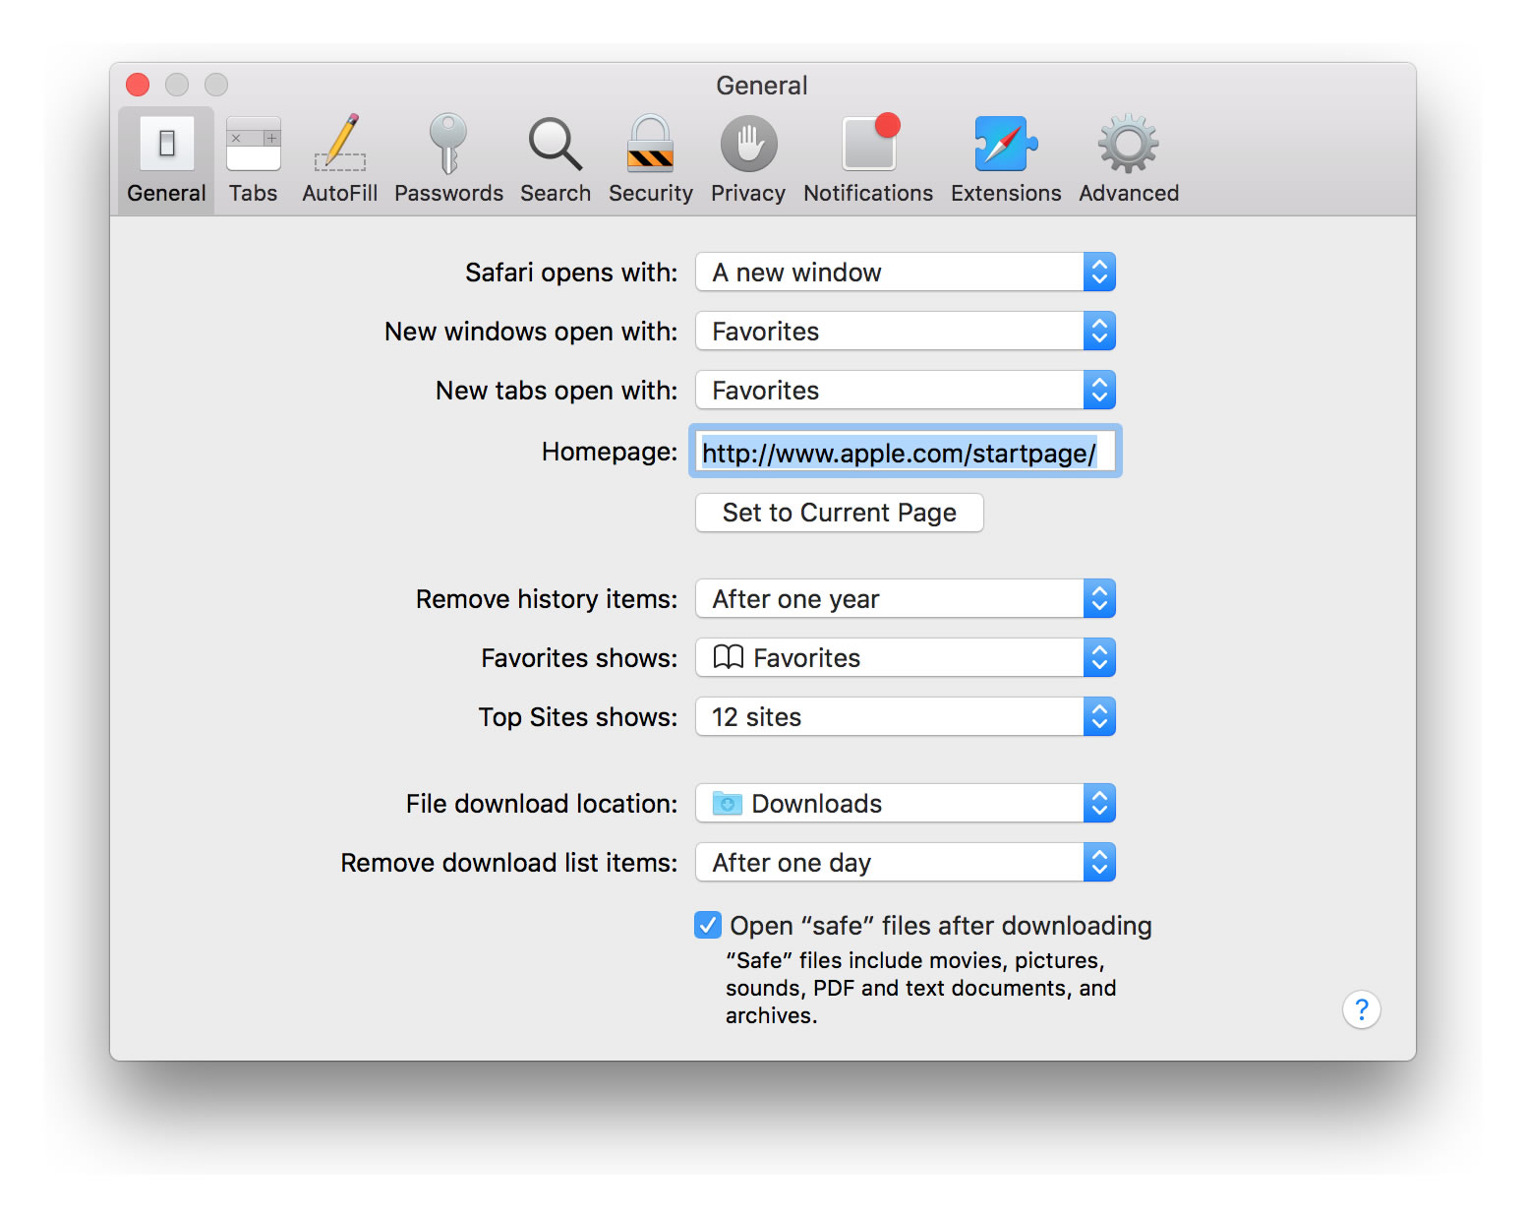Select the General preferences icon
Screen dimensions: 1526x1218
pyautogui.click(x=166, y=159)
